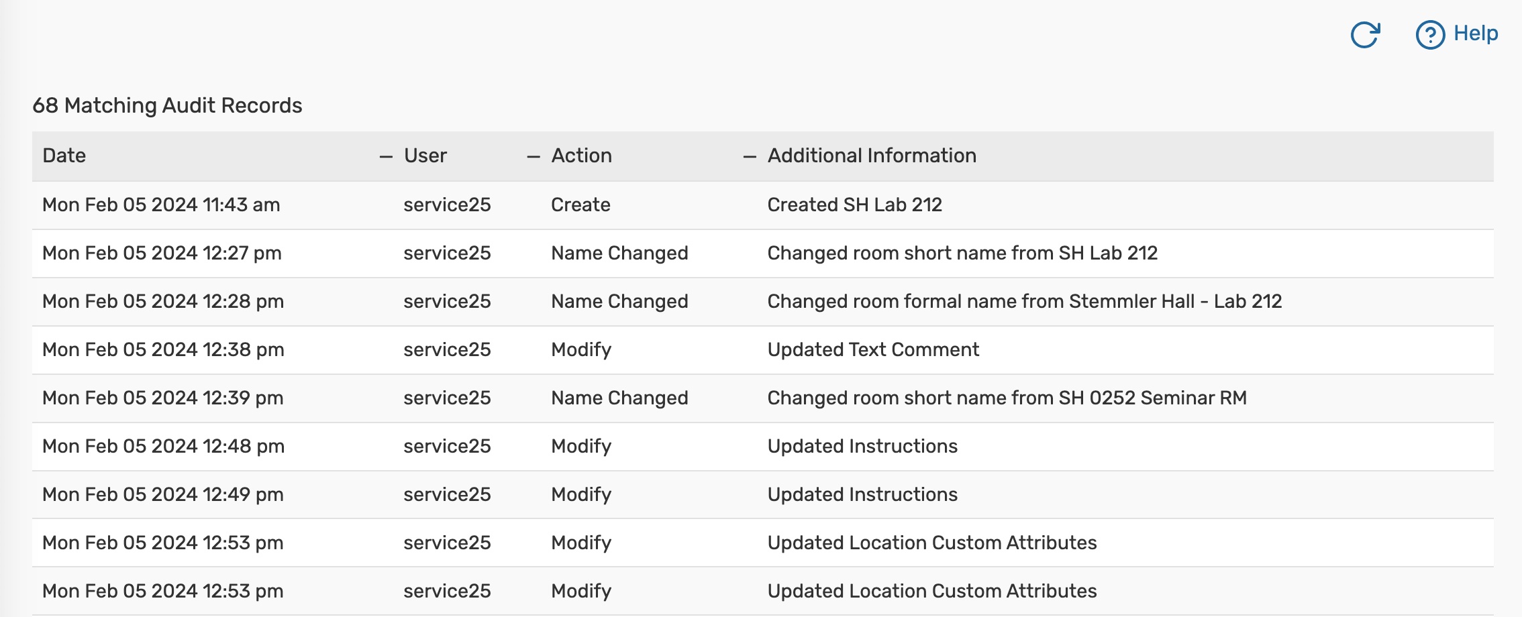1522x617 pixels.
Task: Sort by Additional Information column header
Action: [872, 156]
